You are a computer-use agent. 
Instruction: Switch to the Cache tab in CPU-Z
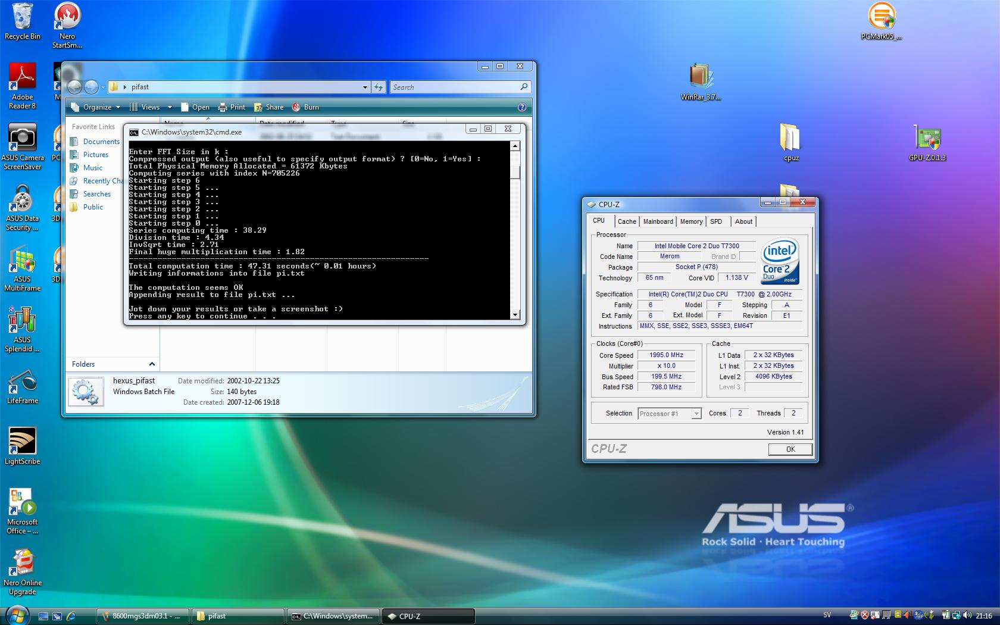point(627,221)
